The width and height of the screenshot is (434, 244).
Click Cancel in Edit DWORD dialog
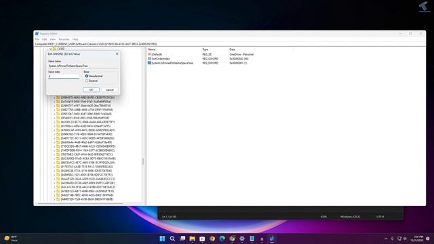tap(110, 89)
